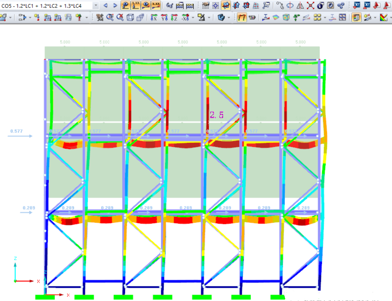Toggle deformation display button

(x=126, y=6)
